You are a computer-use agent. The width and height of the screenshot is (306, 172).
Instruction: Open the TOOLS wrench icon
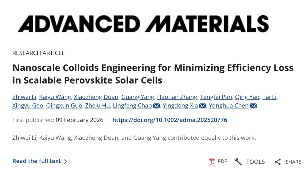(x=238, y=162)
